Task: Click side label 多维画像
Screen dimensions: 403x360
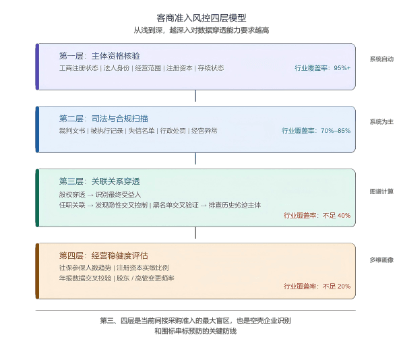Action: pos(381,260)
